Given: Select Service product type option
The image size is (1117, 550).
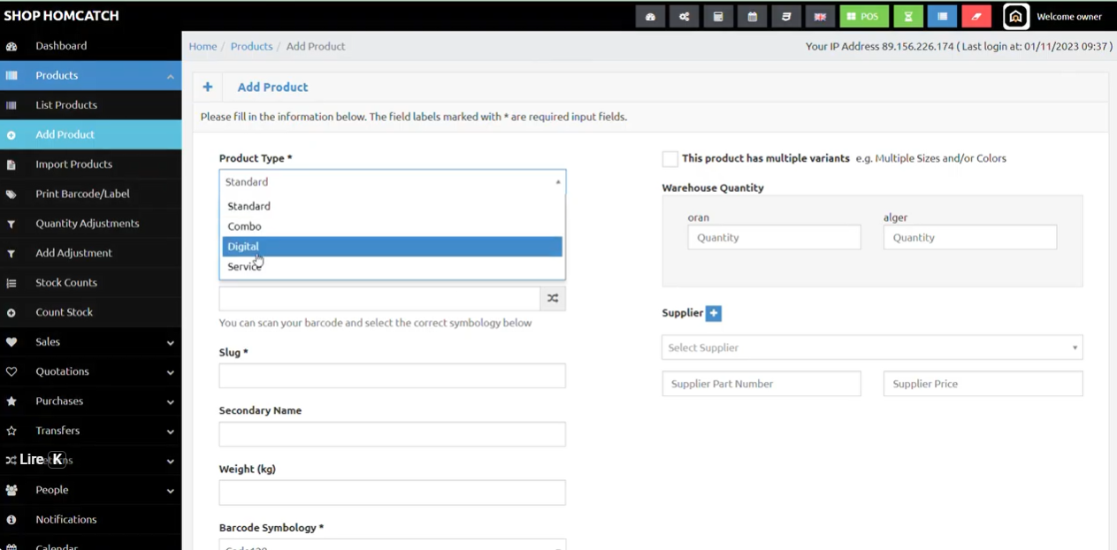Looking at the screenshot, I should pyautogui.click(x=393, y=266).
